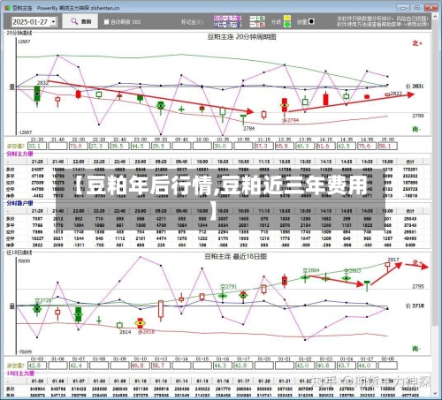Click the 查询 query button
Screen dimensions: 442x400
coord(81,21)
